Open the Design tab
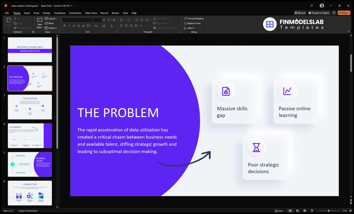 (47, 13)
